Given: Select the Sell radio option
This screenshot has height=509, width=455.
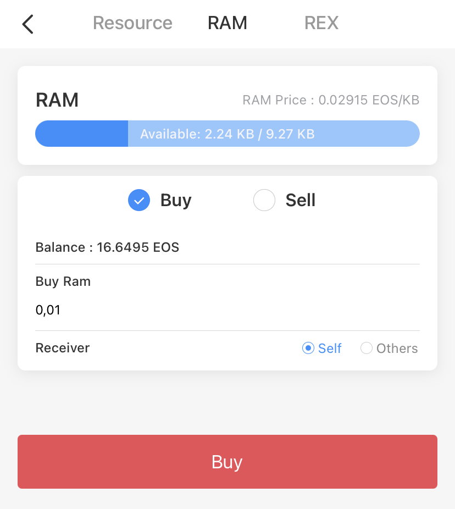Looking at the screenshot, I should click(284, 200).
